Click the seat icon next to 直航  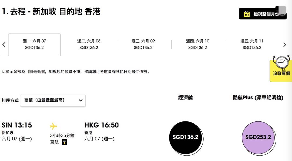64,142
